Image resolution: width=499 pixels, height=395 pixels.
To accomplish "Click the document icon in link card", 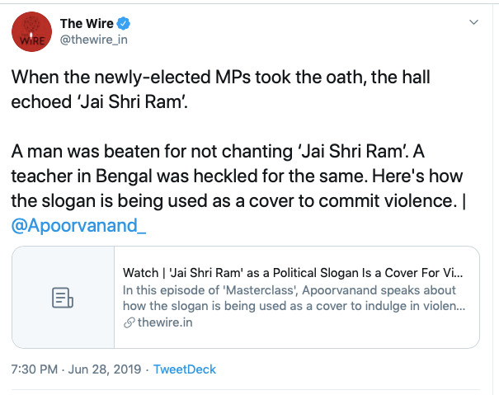I will (x=63, y=298).
